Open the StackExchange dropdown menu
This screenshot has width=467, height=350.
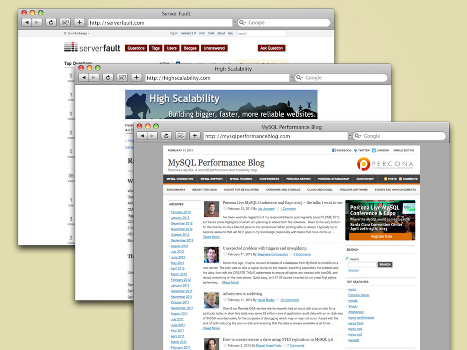[77, 33]
